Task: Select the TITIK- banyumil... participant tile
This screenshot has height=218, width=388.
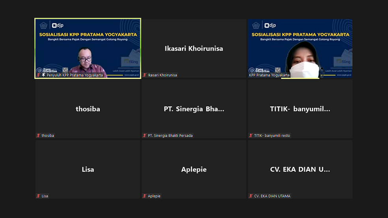Action: tap(300, 109)
